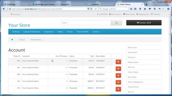Image resolution: width=172 pixels, height=96 pixels.
Task: Expand the Currency dropdown
Action: point(16,14)
